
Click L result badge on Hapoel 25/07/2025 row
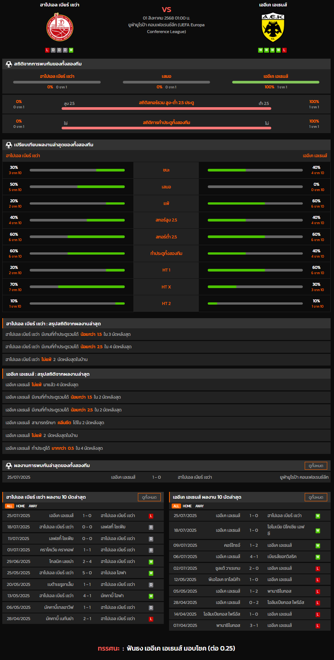click(151, 516)
